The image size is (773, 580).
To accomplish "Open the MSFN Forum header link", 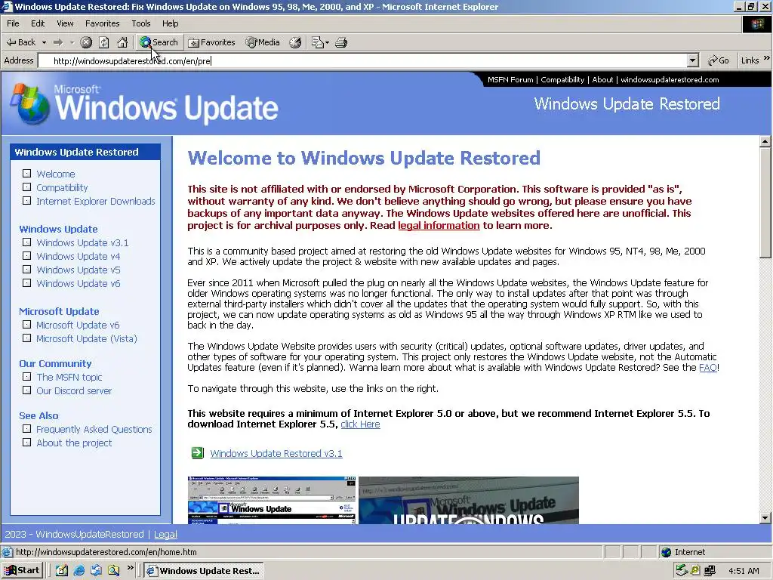I will [510, 79].
